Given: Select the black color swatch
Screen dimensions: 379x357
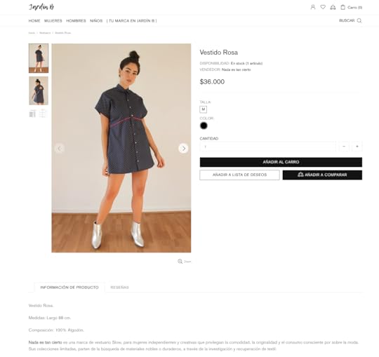Looking at the screenshot, I should pyautogui.click(x=204, y=126).
